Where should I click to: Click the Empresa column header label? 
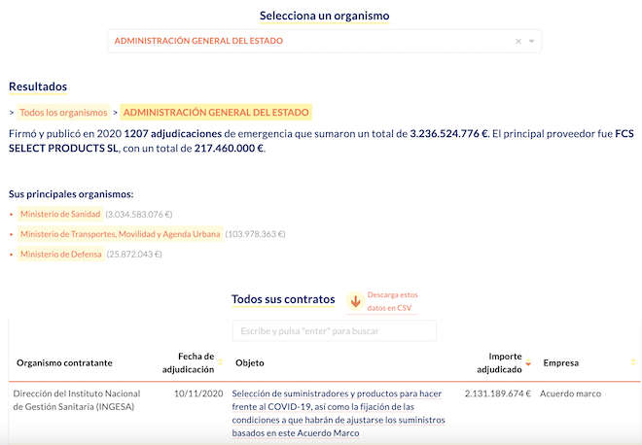560,363
